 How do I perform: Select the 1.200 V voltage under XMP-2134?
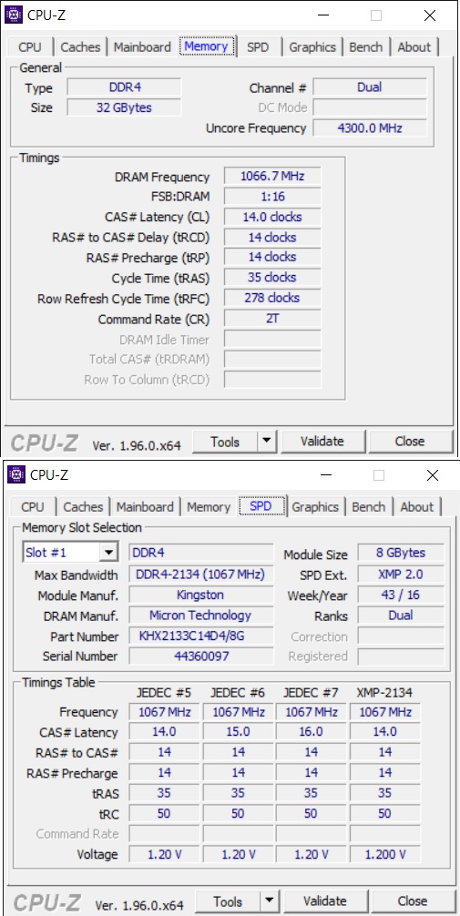click(385, 854)
